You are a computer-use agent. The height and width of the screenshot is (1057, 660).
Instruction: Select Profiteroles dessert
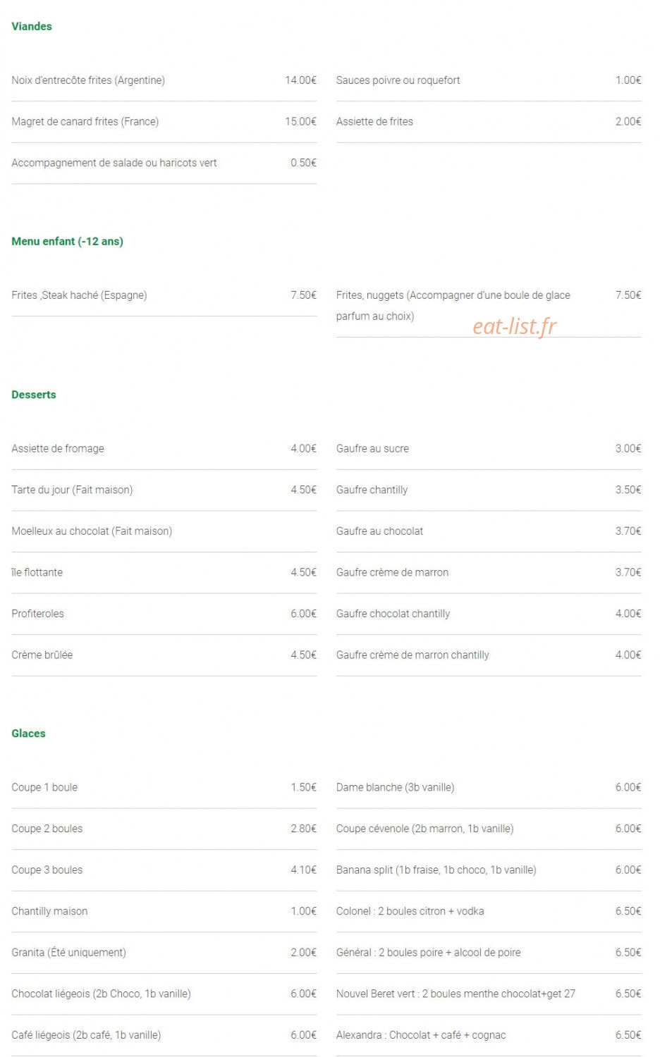click(x=37, y=614)
